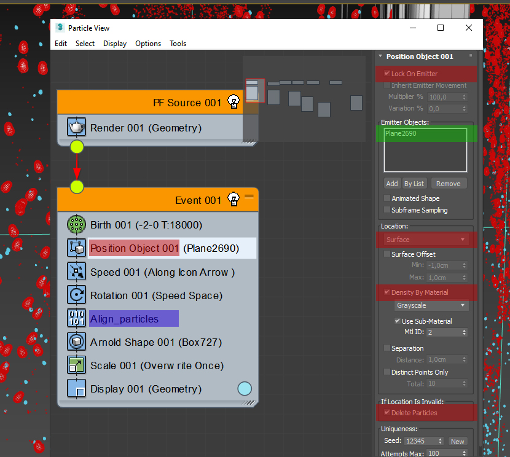The width and height of the screenshot is (510, 457).
Task: Click the New seed button
Action: click(457, 442)
